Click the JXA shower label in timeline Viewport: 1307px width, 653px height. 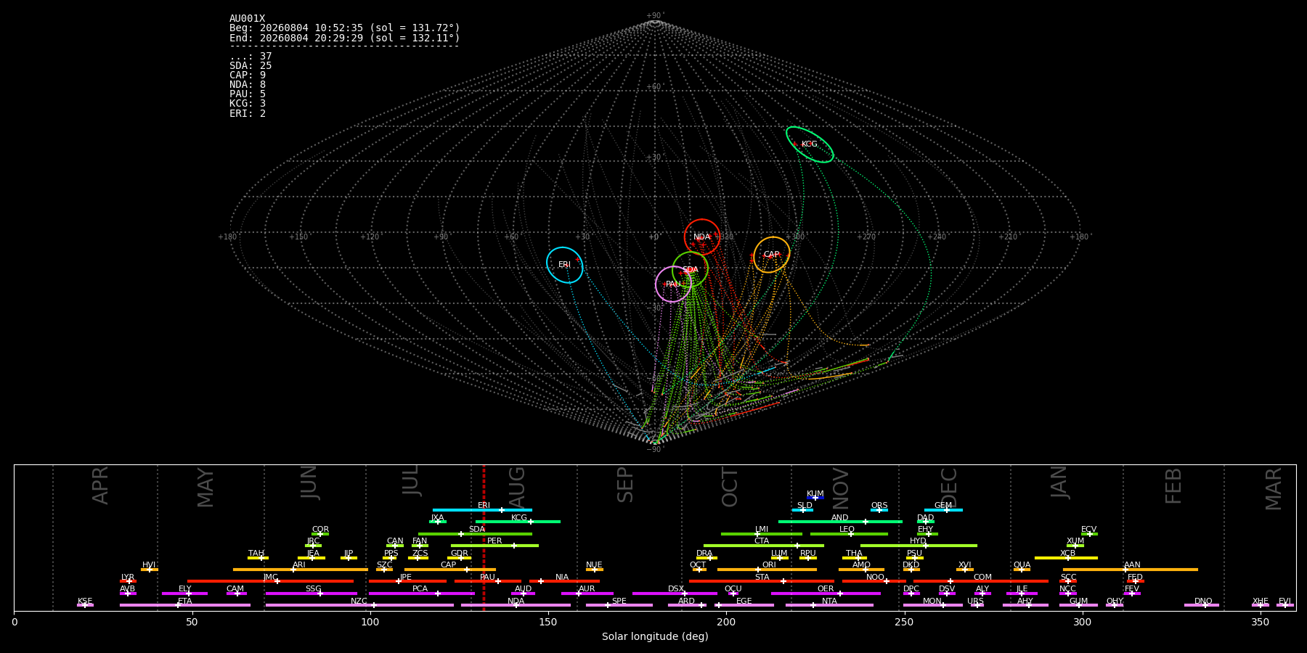coord(437,518)
